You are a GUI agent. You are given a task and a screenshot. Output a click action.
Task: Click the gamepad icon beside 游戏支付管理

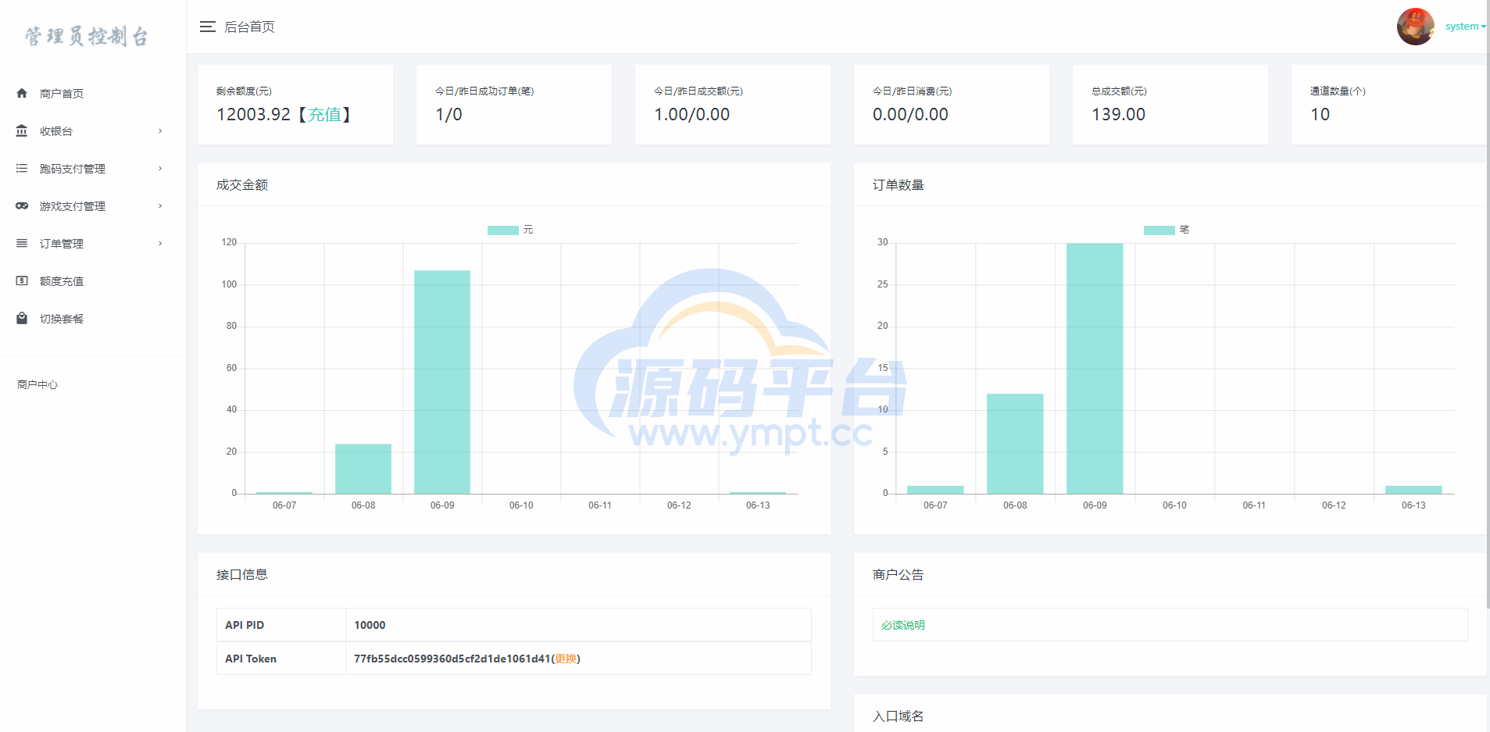[x=22, y=205]
